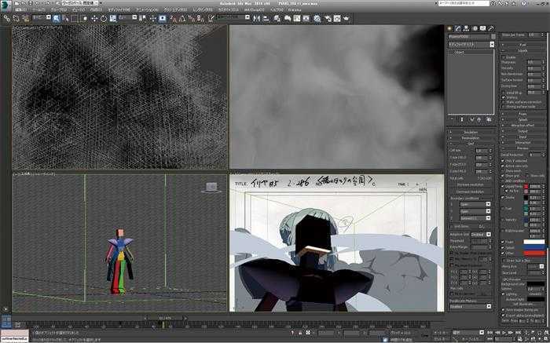Switch to the Create command panel tab
This screenshot has width=550, height=343.
(x=449, y=28)
